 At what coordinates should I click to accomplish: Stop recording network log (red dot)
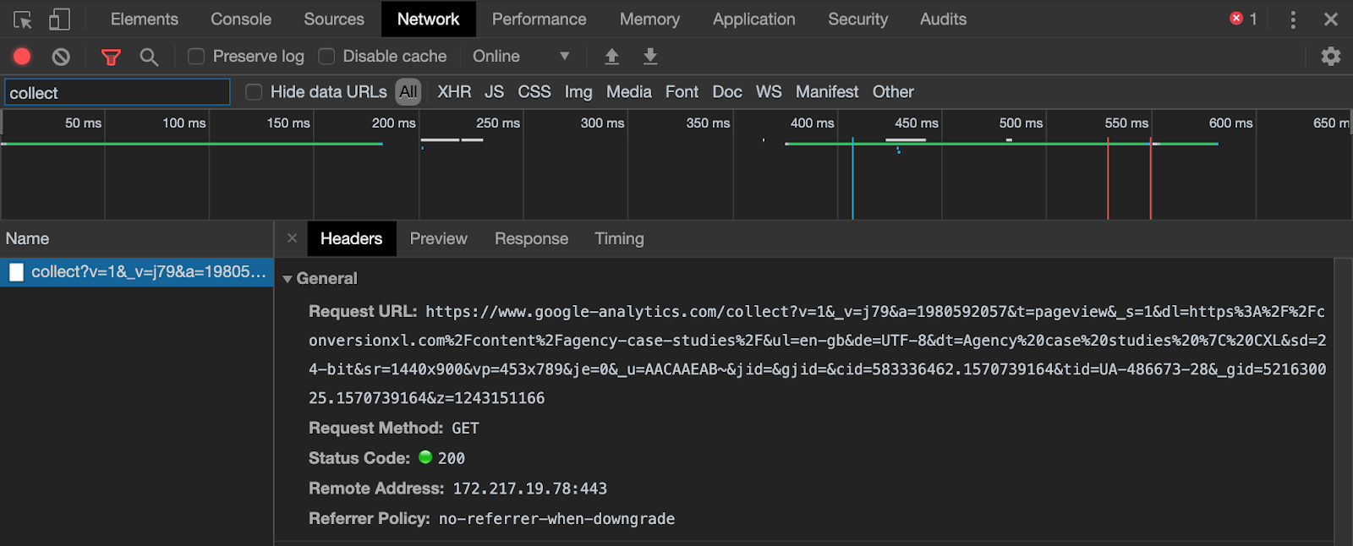click(22, 57)
